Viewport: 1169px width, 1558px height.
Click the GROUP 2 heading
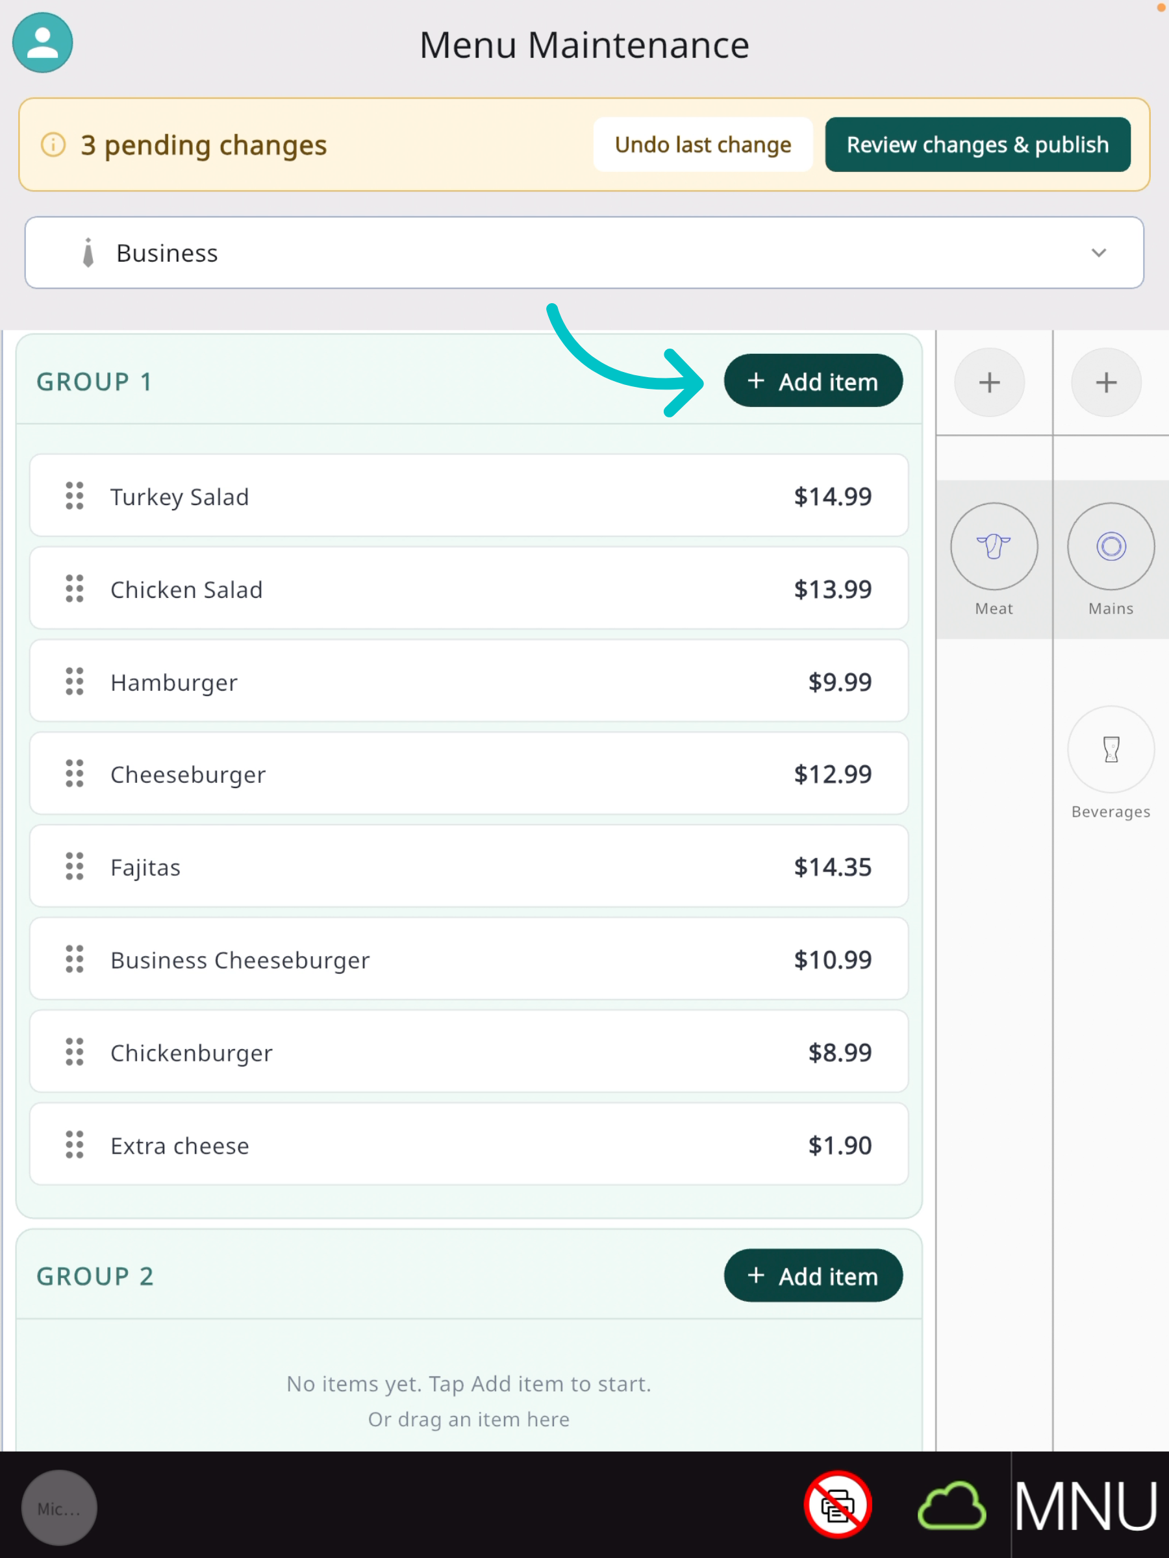95,1276
